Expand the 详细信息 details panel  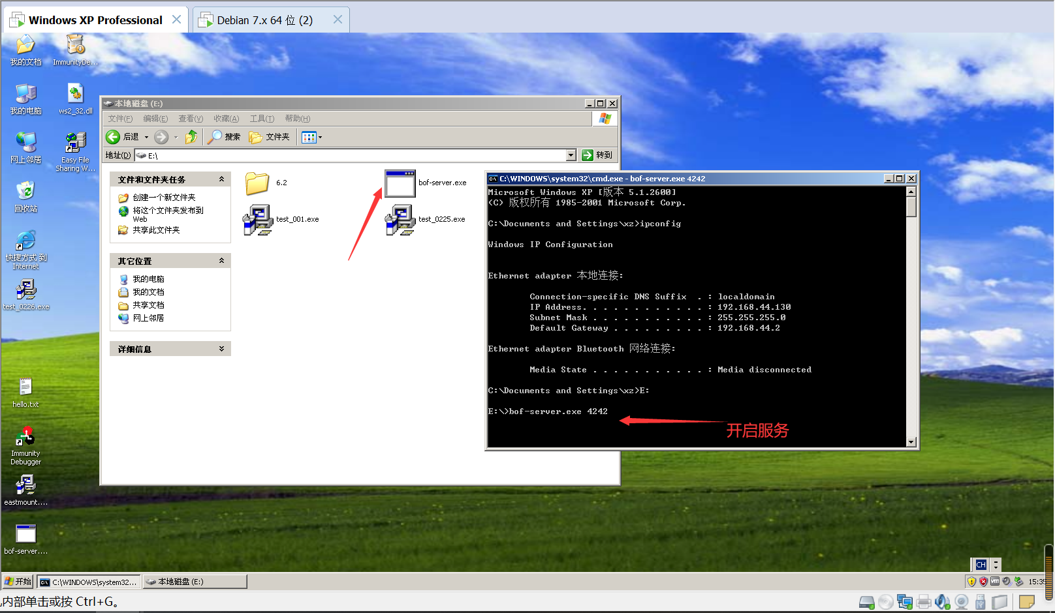pyautogui.click(x=222, y=348)
